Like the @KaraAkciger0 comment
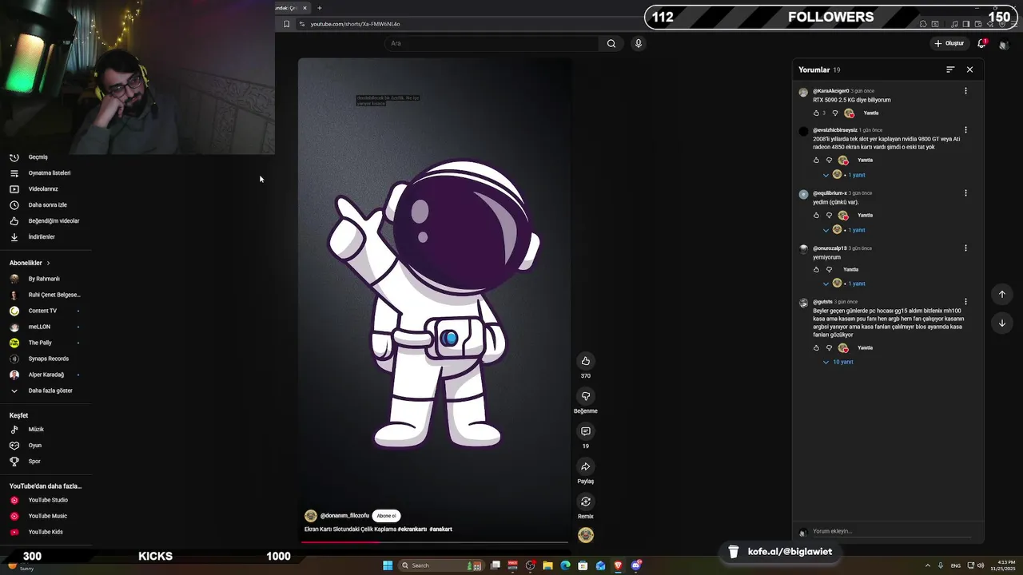 pos(816,113)
